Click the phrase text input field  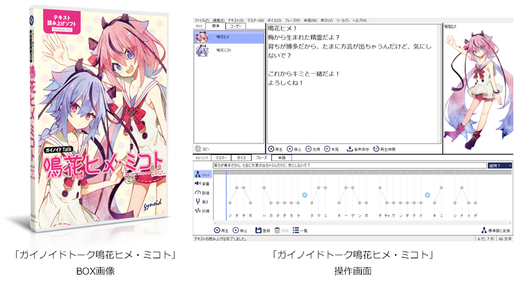350,166
